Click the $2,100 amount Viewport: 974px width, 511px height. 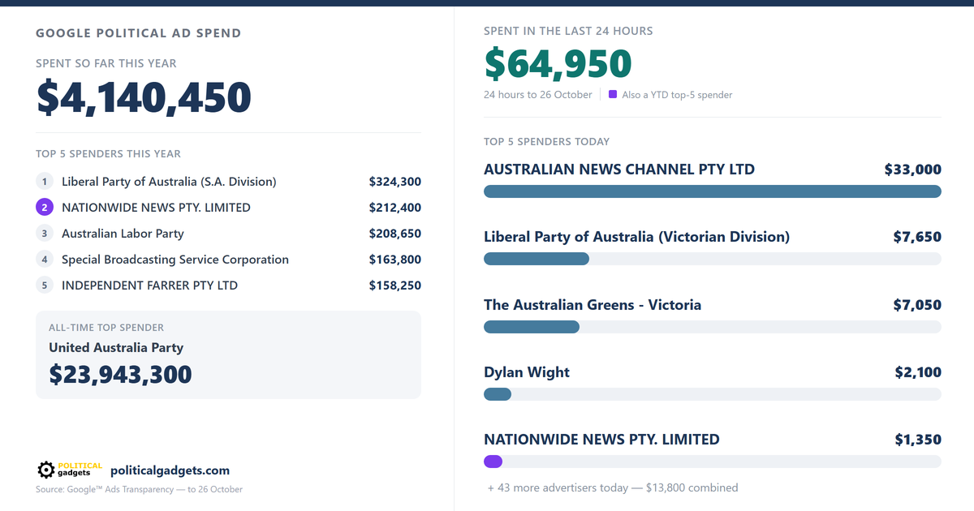(918, 372)
